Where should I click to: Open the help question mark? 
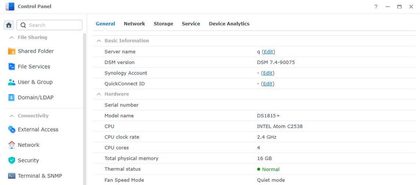(376, 7)
